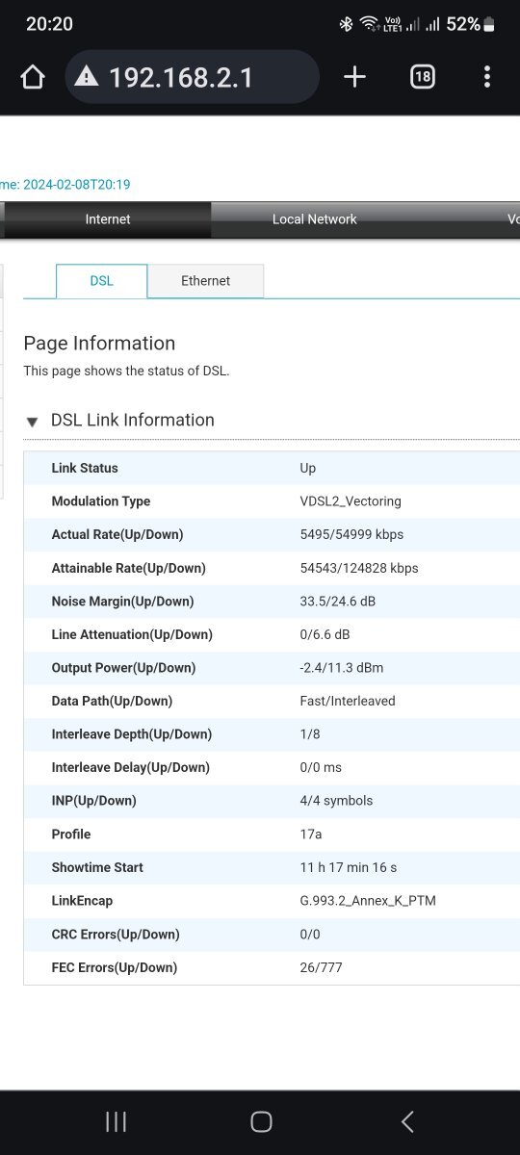
Task: Tap the not-secure warning triangle icon
Action: pos(87,77)
